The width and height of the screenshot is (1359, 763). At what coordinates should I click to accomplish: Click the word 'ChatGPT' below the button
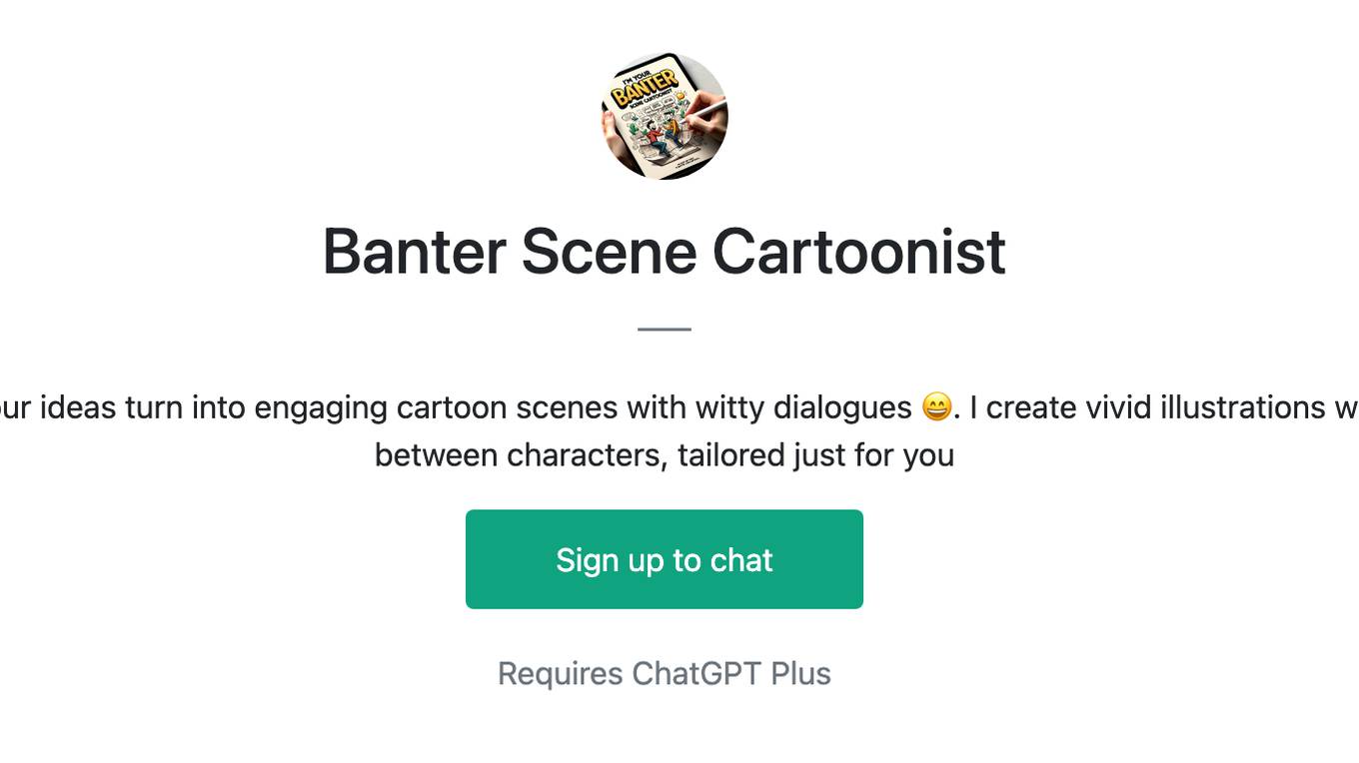coord(696,673)
